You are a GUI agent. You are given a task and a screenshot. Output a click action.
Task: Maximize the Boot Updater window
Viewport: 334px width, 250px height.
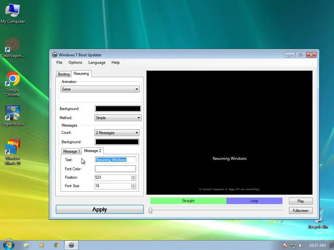[x=300, y=55]
